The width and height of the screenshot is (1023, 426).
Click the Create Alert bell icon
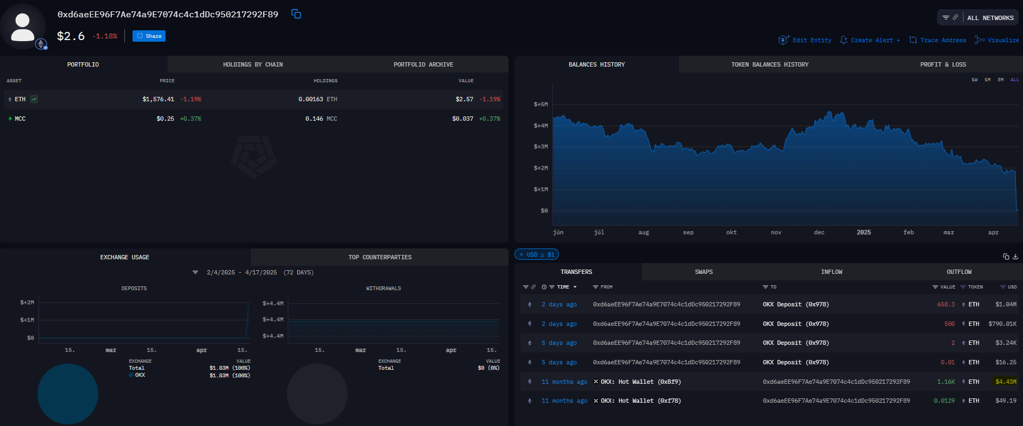(x=843, y=40)
